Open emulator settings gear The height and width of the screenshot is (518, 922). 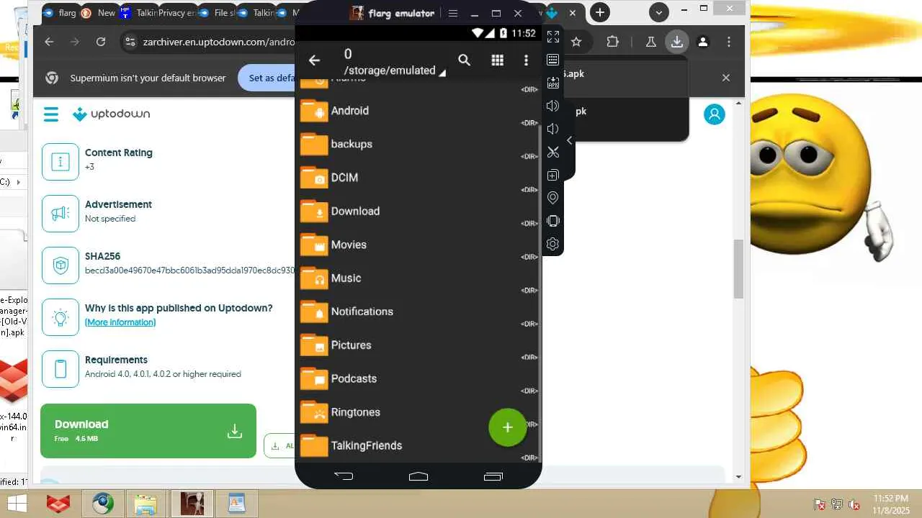pos(553,244)
